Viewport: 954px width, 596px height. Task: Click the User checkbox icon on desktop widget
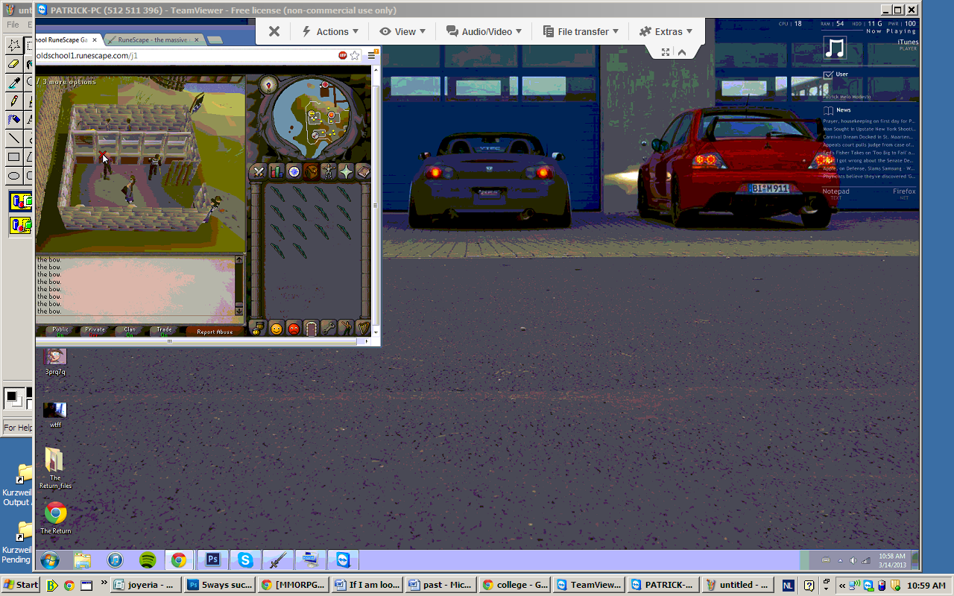(x=827, y=74)
